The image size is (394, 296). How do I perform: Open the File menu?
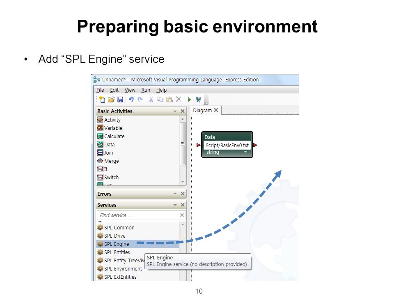coord(100,90)
